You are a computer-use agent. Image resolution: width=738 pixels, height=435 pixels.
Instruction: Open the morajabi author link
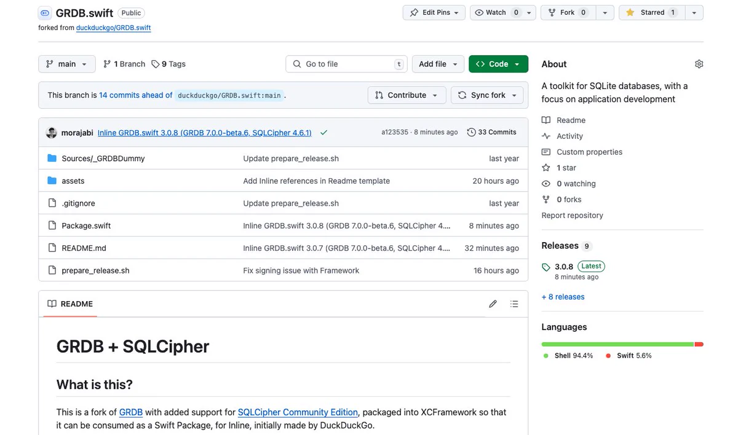(77, 132)
